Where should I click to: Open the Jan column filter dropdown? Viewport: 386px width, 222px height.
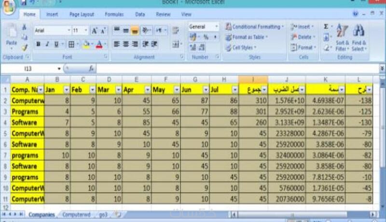click(67, 90)
